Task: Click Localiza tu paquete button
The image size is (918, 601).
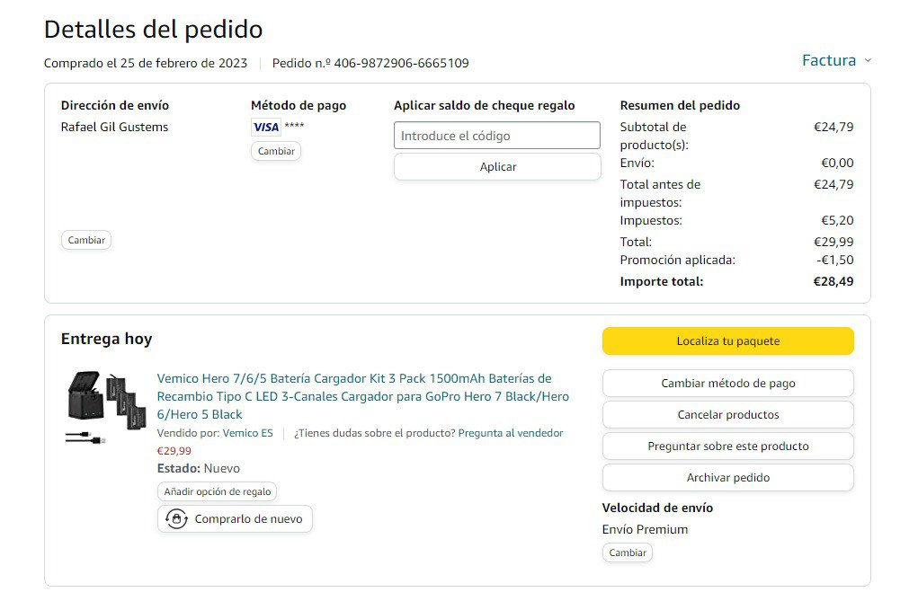Action: coord(727,341)
